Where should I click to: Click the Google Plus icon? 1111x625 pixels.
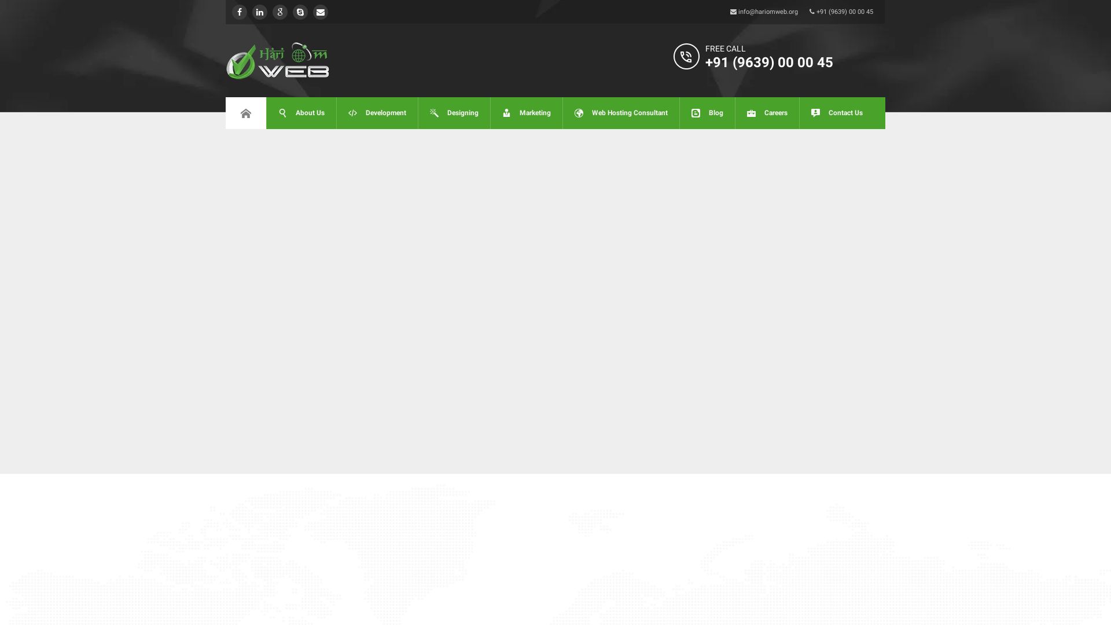click(x=280, y=12)
